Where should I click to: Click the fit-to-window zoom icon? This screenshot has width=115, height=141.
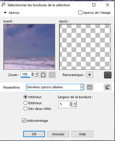coord(43,75)
